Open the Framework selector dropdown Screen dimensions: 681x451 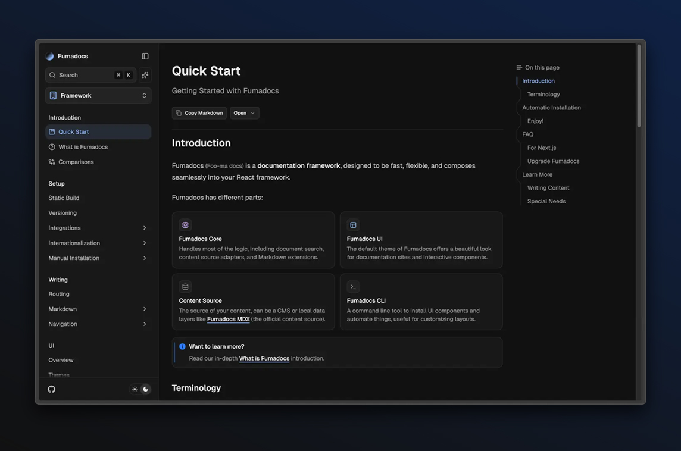tap(98, 95)
